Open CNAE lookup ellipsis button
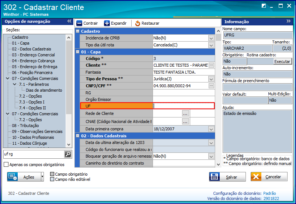The image size is (296, 204). point(185,122)
